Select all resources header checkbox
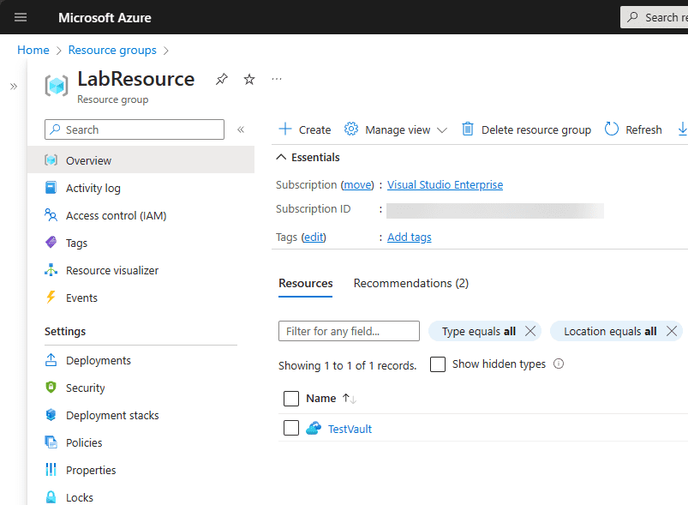This screenshot has width=688, height=505. pos(291,399)
